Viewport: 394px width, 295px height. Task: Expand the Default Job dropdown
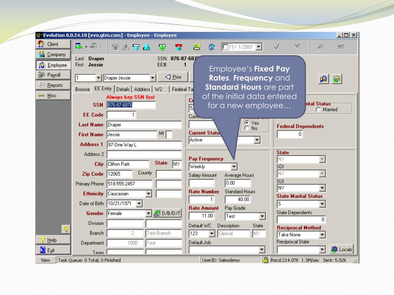pos(262,250)
